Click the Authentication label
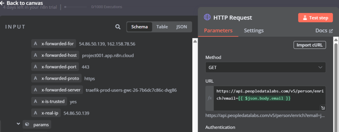Image resolution: width=339 pixels, height=132 pixels. 220,127
